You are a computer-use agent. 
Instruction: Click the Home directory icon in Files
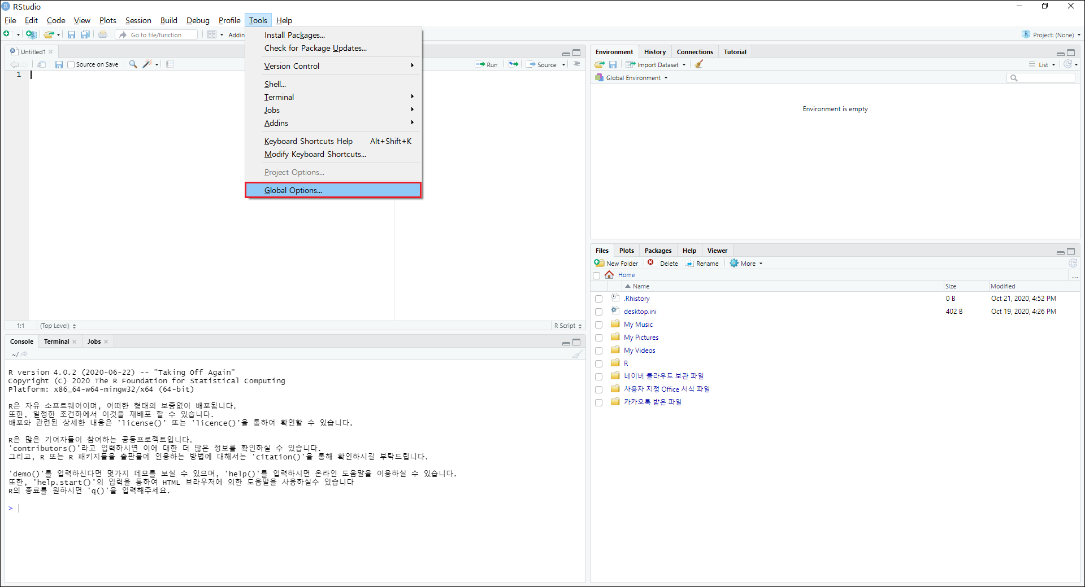click(609, 275)
